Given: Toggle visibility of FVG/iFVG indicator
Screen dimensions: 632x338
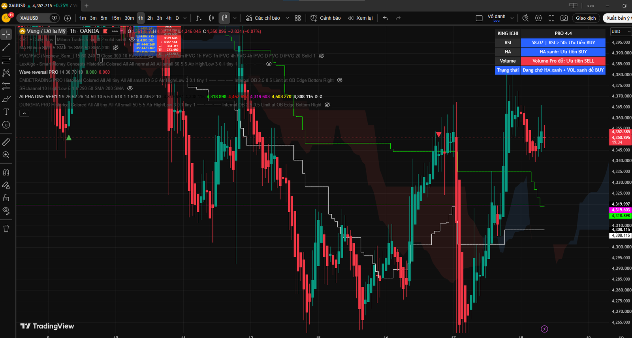Looking at the screenshot, I should coord(322,56).
